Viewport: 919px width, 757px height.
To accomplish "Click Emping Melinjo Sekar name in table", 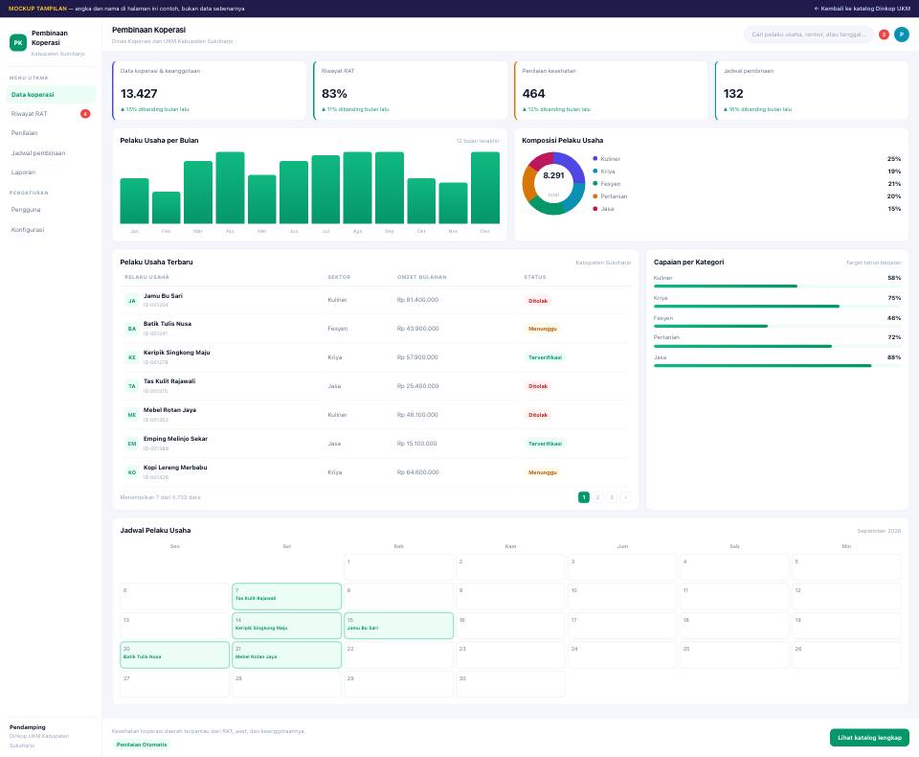I will pos(175,439).
